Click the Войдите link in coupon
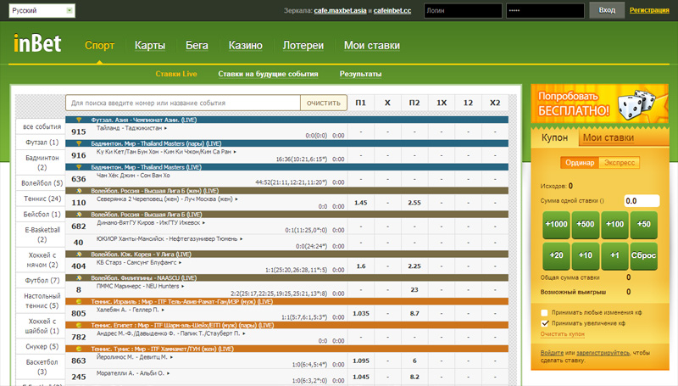Image resolution: width=678 pixels, height=386 pixels. [x=552, y=353]
